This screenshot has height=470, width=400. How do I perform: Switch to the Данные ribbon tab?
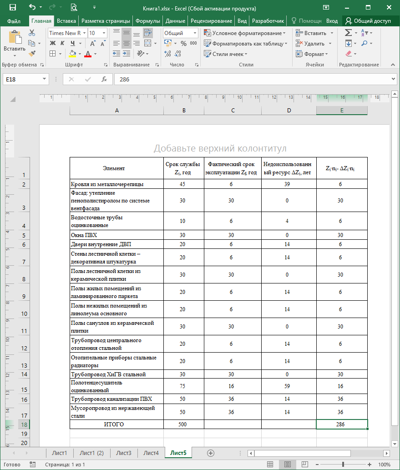click(x=175, y=21)
